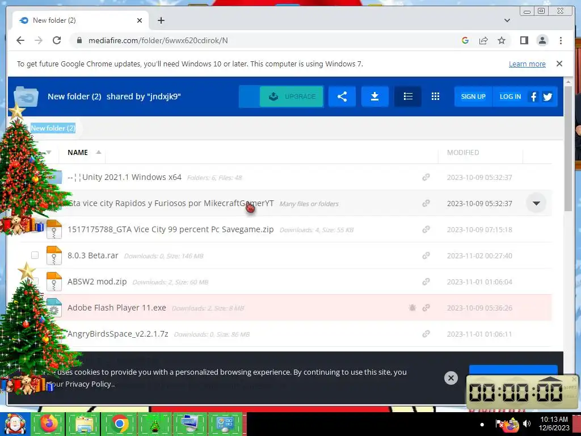Dismiss the cookie notice with X

(451, 378)
